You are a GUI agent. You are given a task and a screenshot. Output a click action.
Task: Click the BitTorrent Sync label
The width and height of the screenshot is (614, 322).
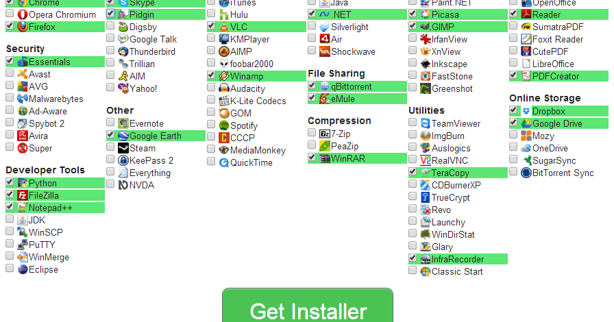pos(563,173)
